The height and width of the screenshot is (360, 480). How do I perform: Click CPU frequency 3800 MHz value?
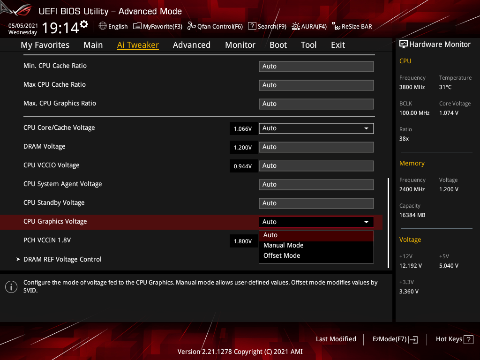412,87
